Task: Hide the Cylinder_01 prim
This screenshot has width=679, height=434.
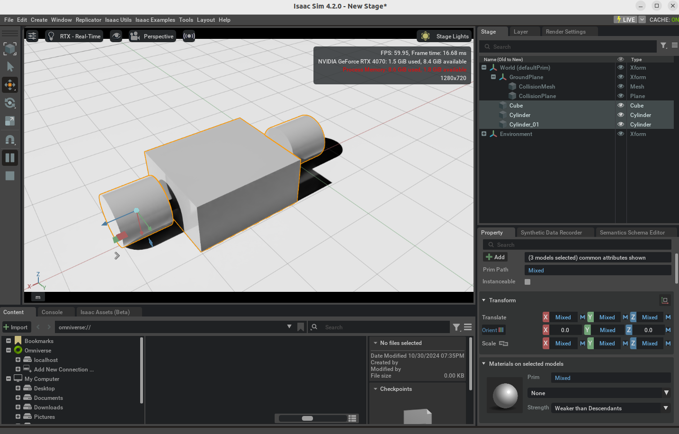Action: pyautogui.click(x=621, y=124)
